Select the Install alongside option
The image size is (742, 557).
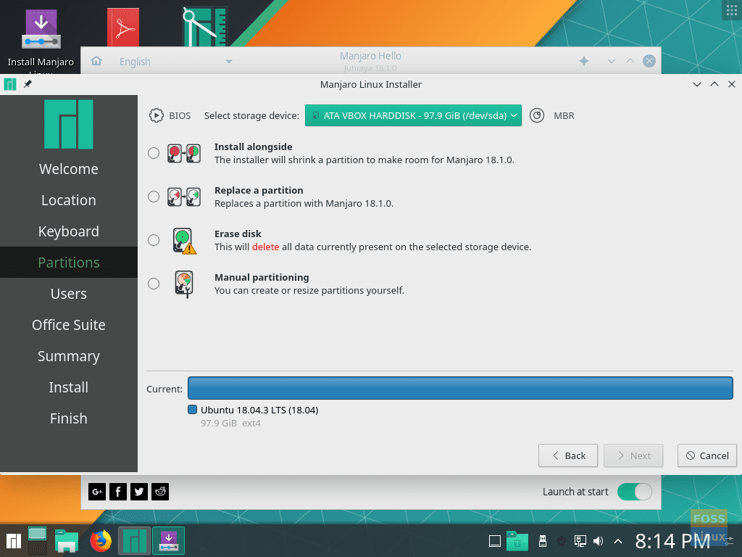(x=153, y=153)
